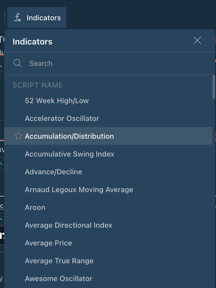Add Arnaud Legoux Moving Average
The image size is (216, 288).
click(79, 190)
